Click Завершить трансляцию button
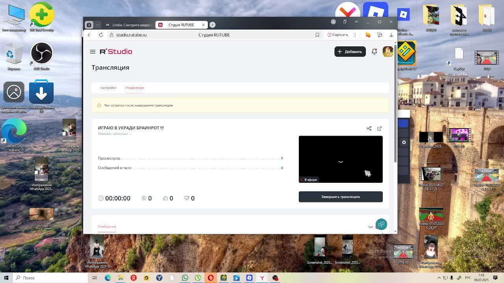 pyautogui.click(x=341, y=197)
